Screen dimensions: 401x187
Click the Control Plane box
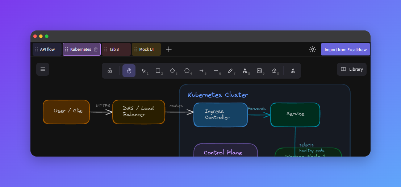tap(226, 150)
